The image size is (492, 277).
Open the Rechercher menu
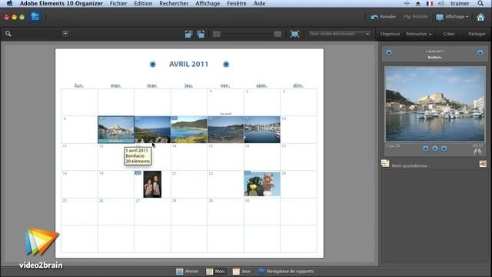[174, 3]
